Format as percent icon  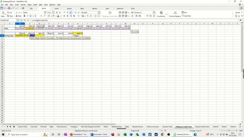tap(88, 16)
